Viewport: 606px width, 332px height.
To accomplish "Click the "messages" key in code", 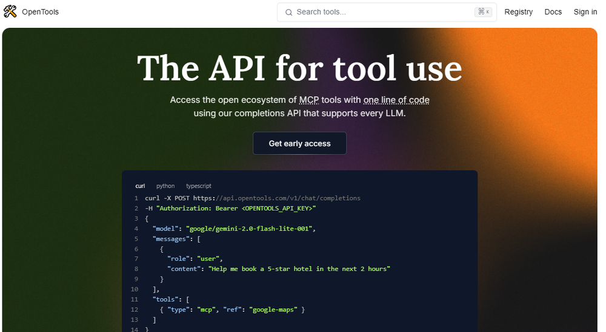I will tap(171, 239).
